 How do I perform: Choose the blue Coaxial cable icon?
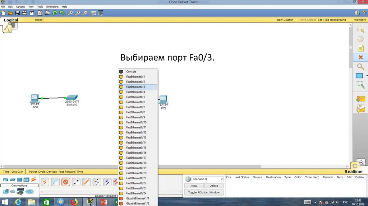(107, 182)
